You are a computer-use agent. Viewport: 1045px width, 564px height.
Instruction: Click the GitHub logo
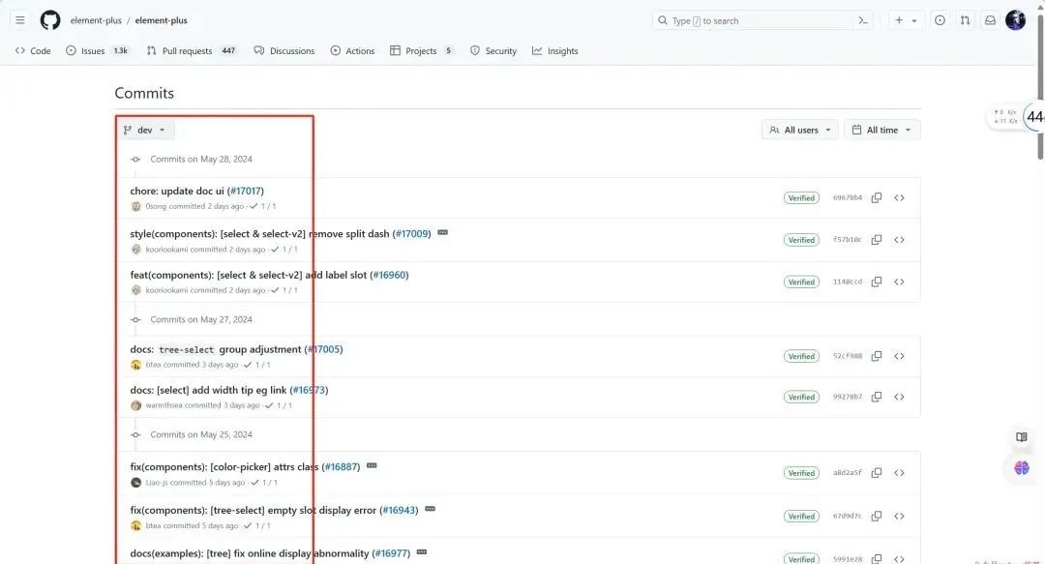click(x=49, y=19)
